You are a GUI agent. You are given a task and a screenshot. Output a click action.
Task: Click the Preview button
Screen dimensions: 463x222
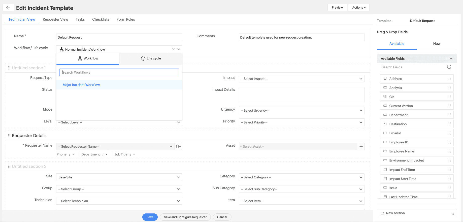click(337, 8)
